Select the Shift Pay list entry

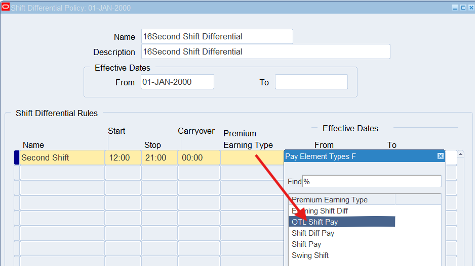point(306,244)
